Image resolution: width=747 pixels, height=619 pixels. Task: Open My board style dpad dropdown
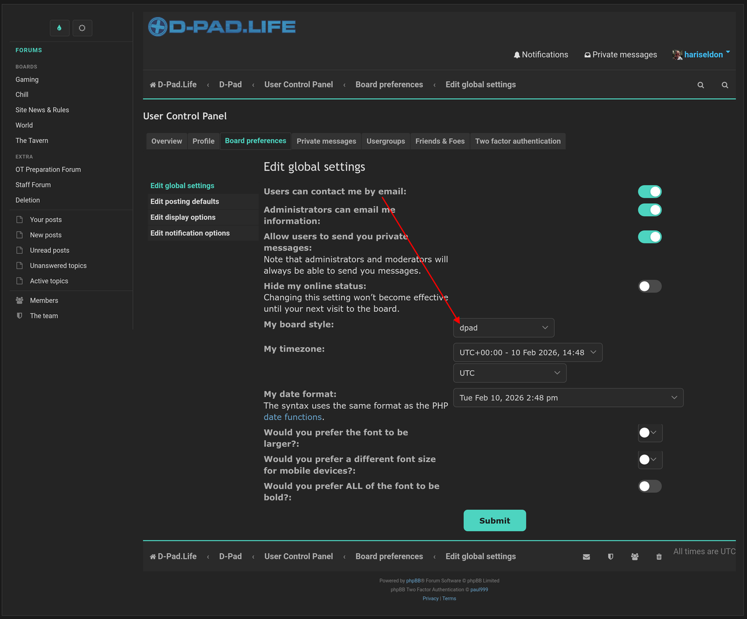tap(504, 328)
